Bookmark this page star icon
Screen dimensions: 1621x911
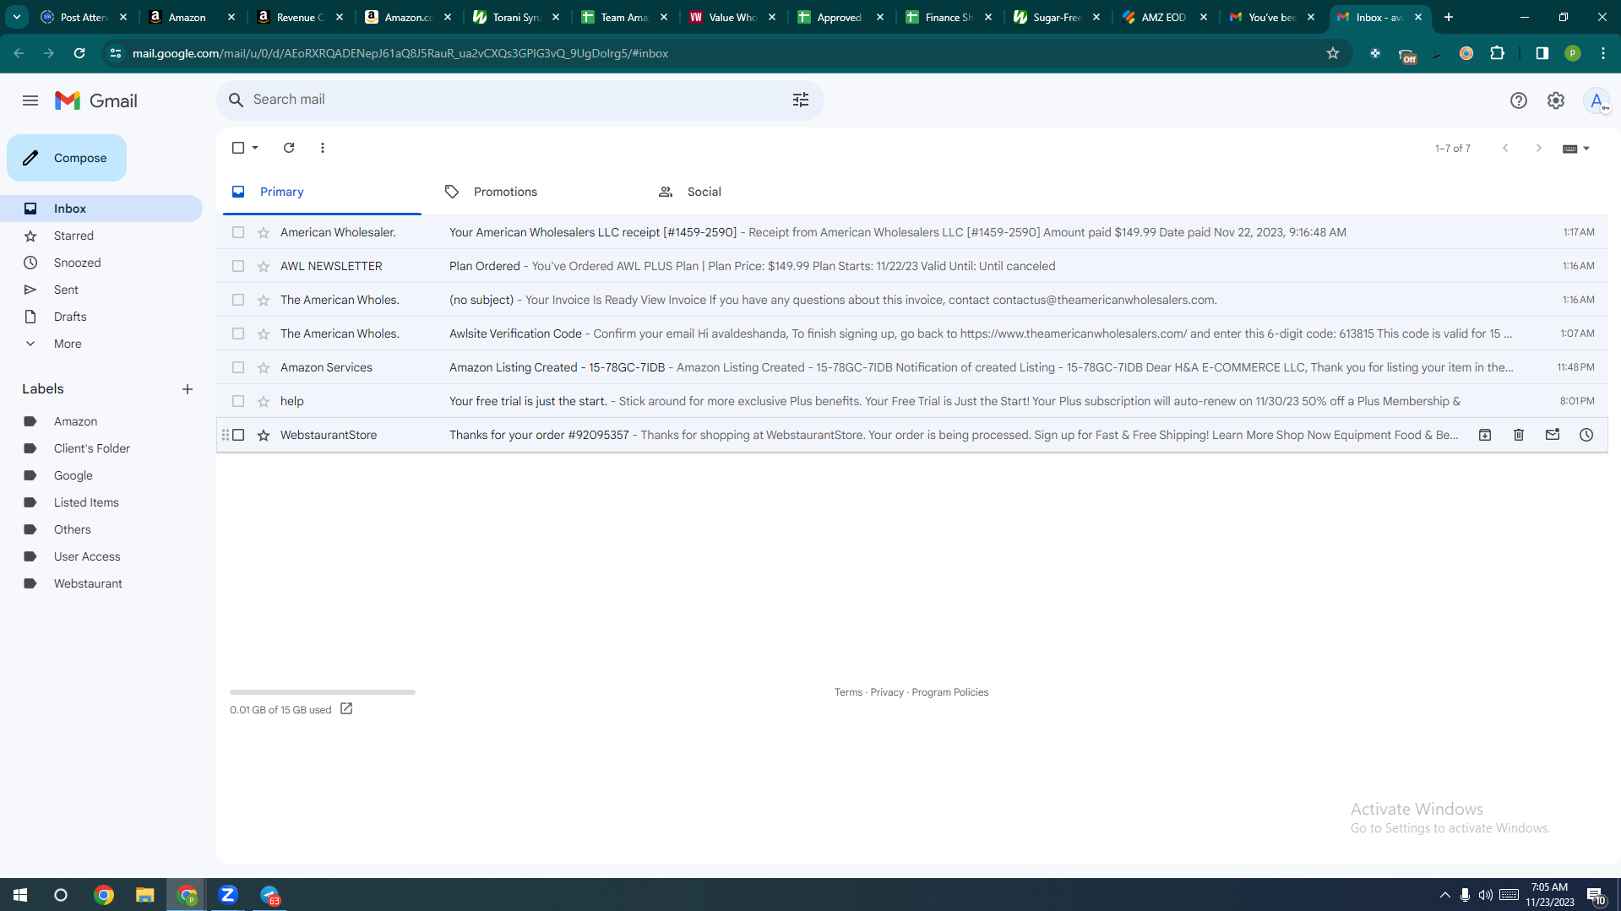(x=1333, y=53)
